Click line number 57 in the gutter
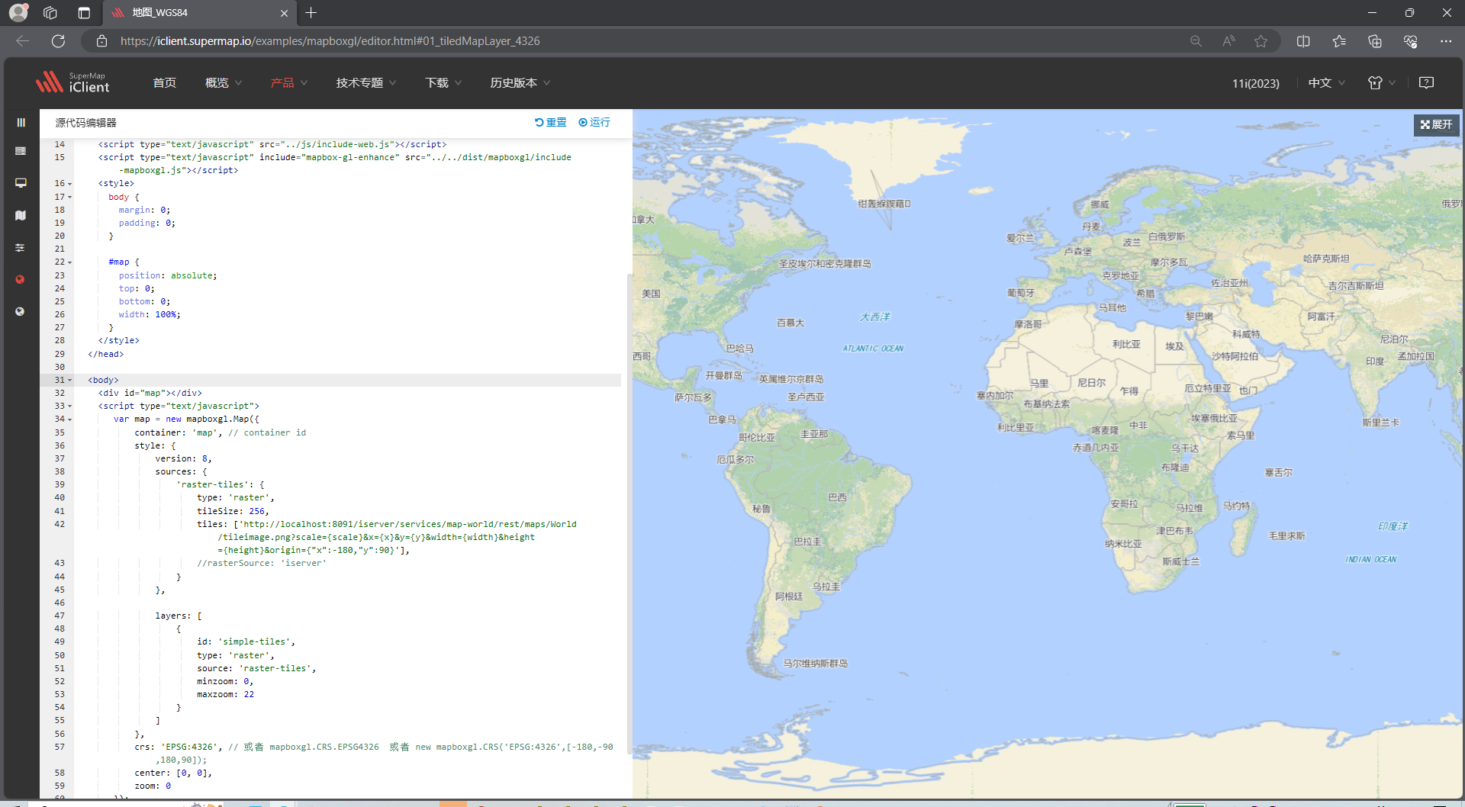The width and height of the screenshot is (1465, 807). click(60, 747)
